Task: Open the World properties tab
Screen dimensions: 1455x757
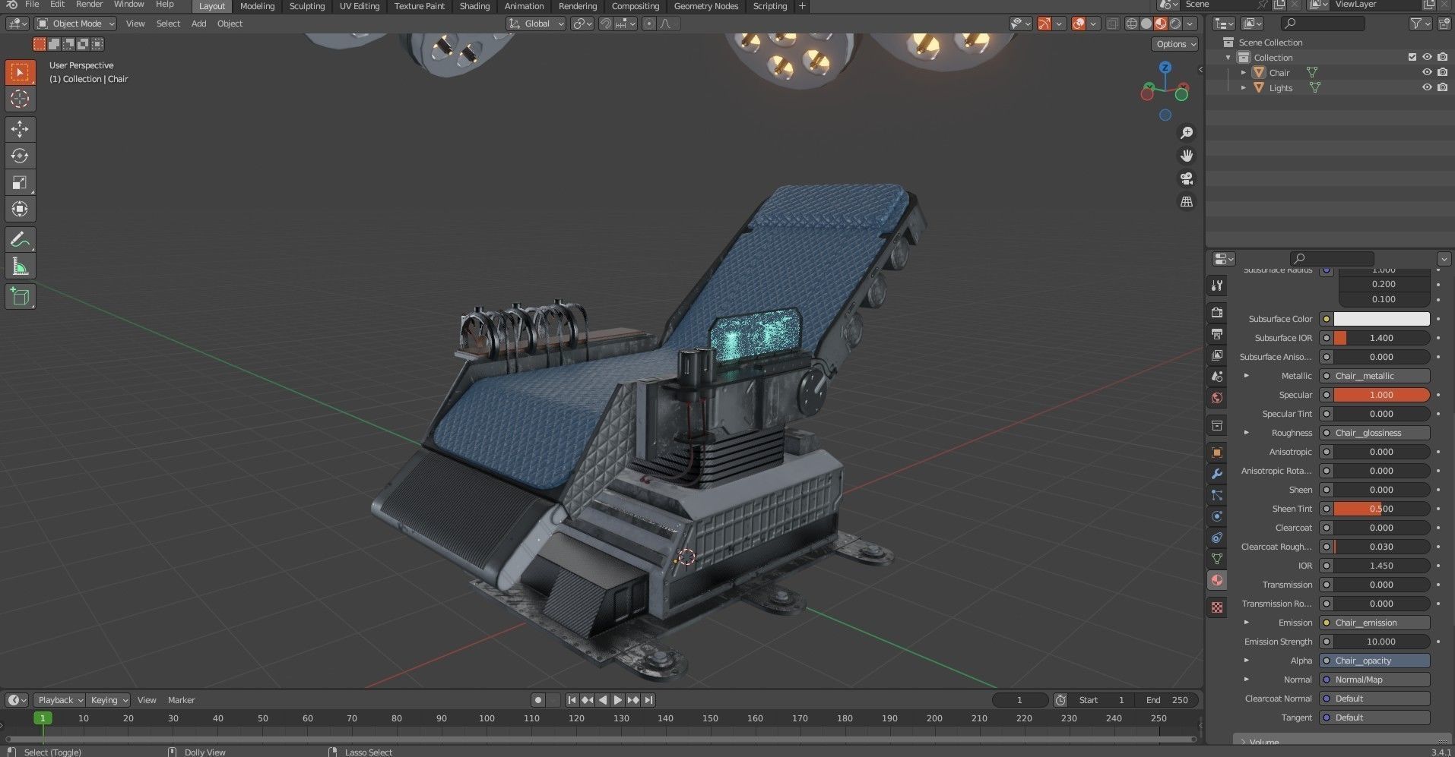Action: pos(1217,398)
